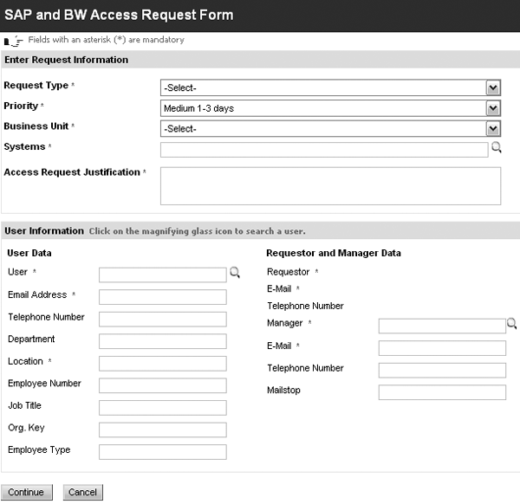Click the Org. Key input field

(163, 430)
